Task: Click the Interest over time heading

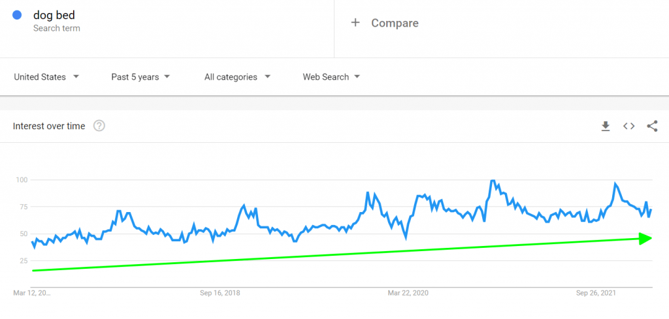Action: pos(49,126)
